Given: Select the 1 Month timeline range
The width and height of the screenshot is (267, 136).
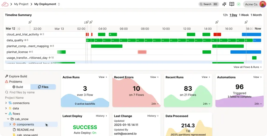Looking at the screenshot, I should [256, 15].
